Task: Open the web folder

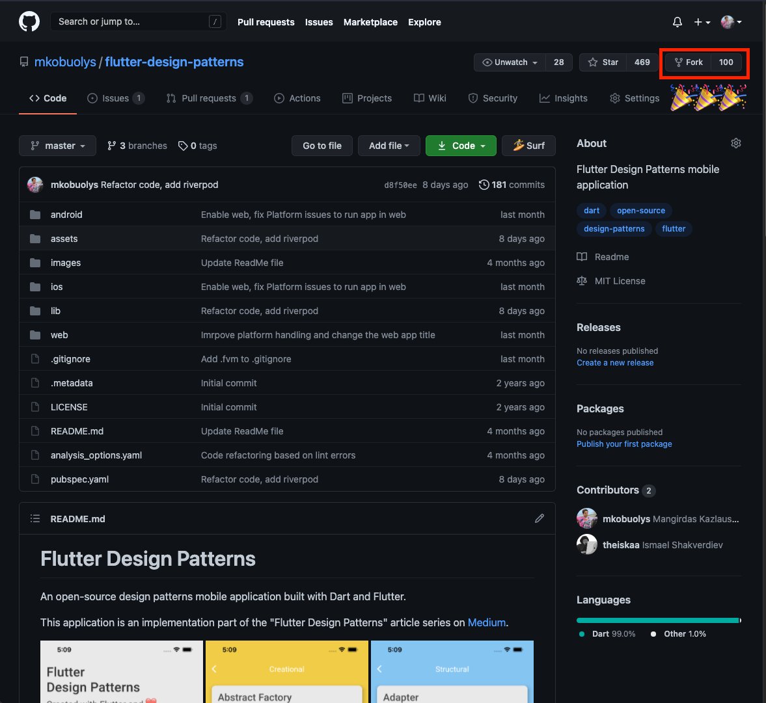Action: click(59, 335)
